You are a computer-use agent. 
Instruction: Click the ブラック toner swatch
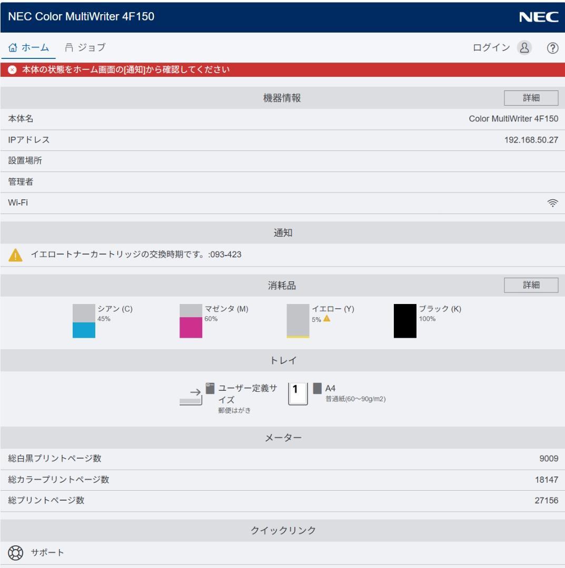point(403,321)
